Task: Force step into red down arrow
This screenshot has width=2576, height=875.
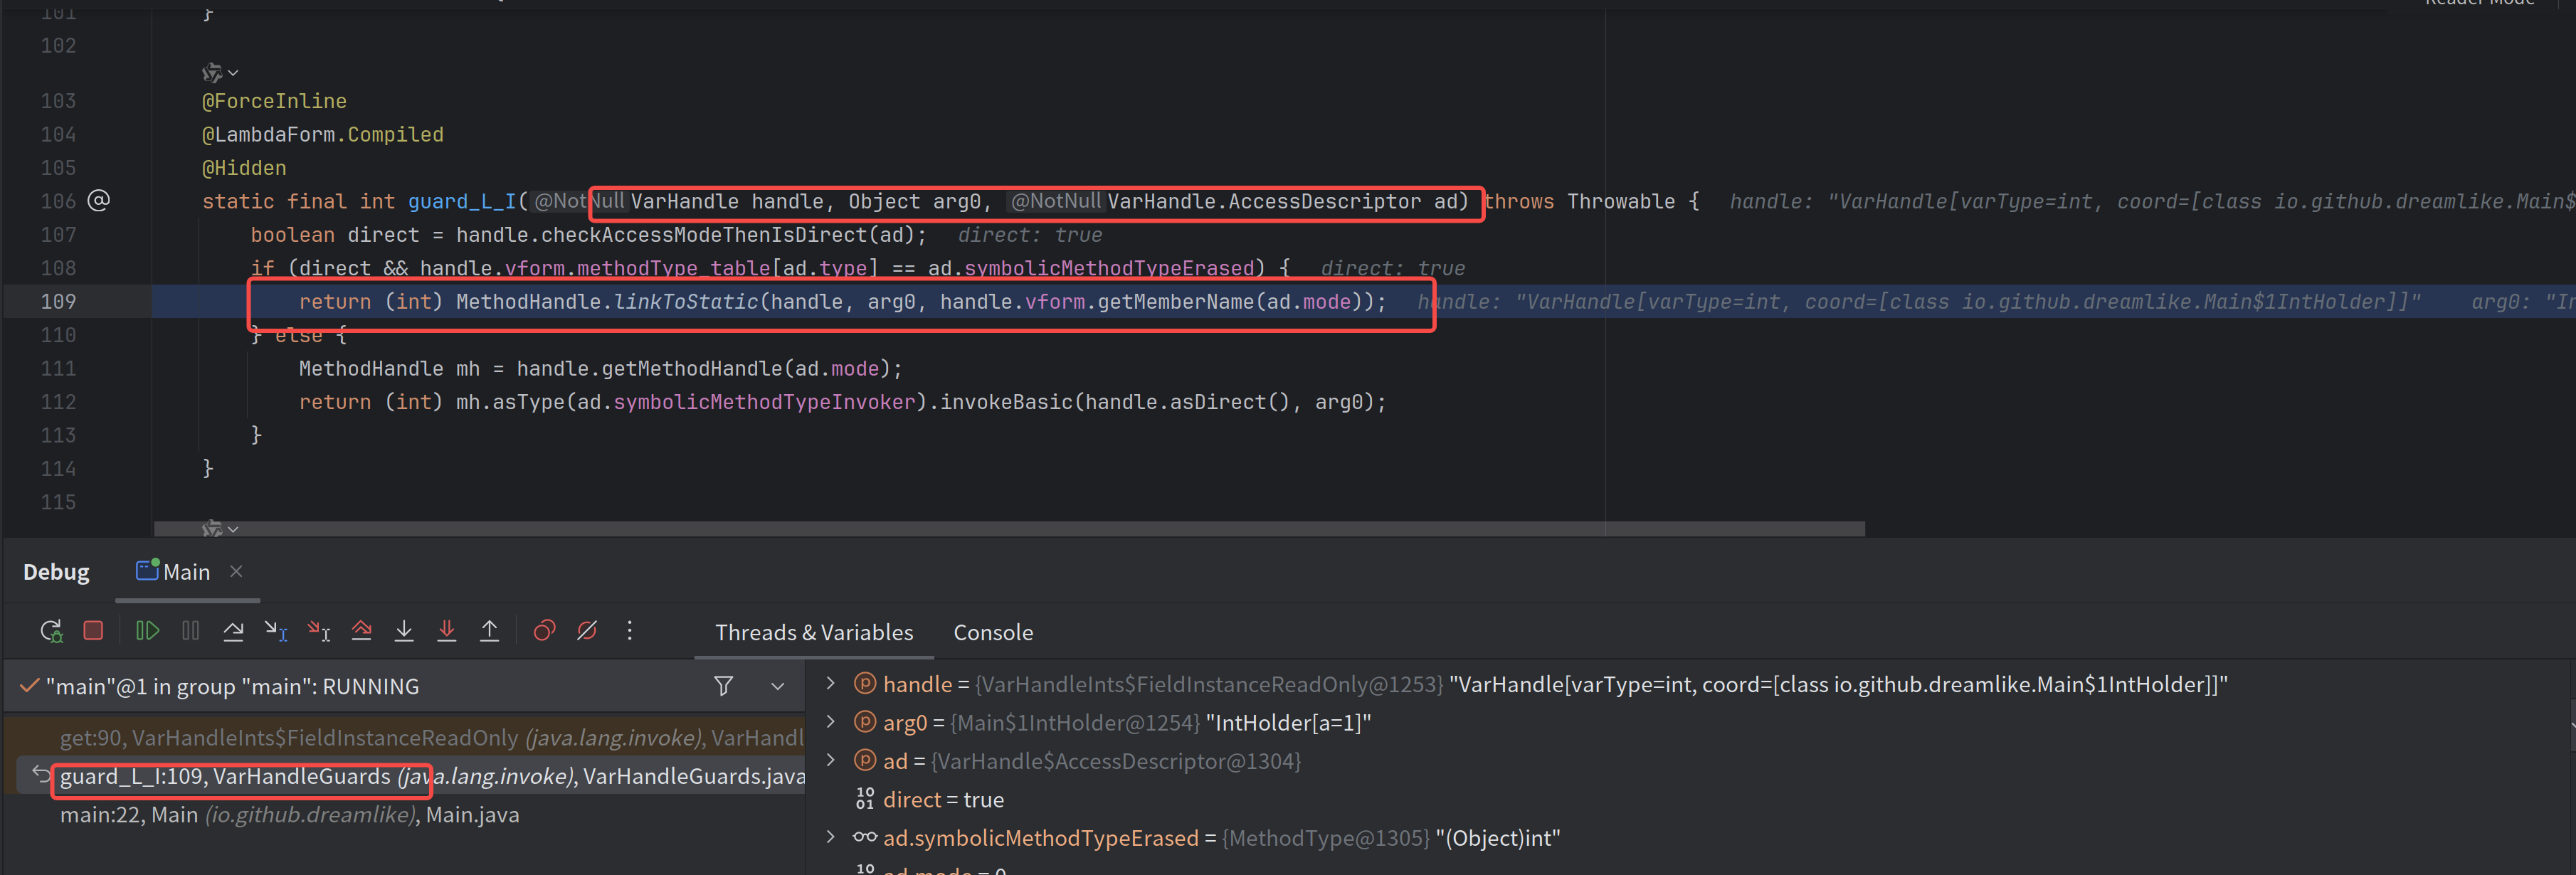Action: (x=447, y=631)
